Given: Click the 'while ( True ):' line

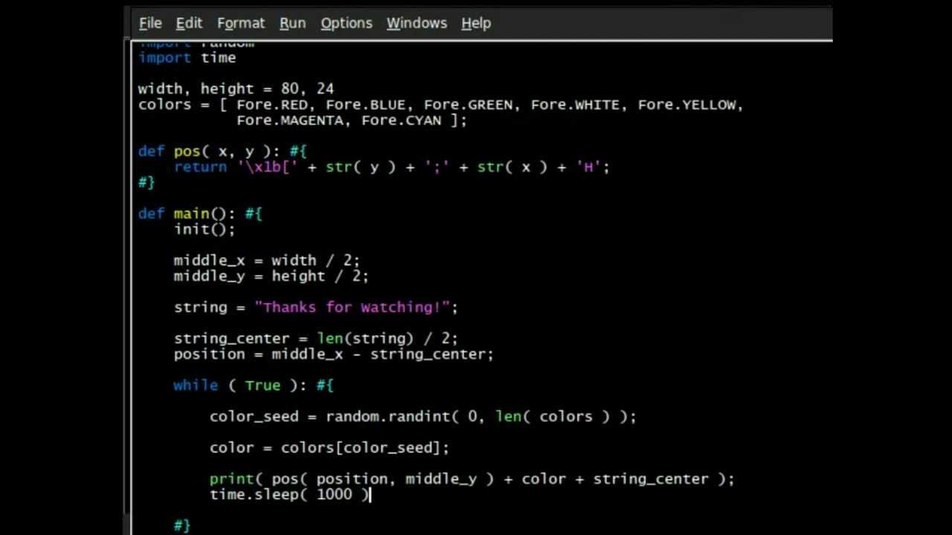Looking at the screenshot, I should [254, 386].
